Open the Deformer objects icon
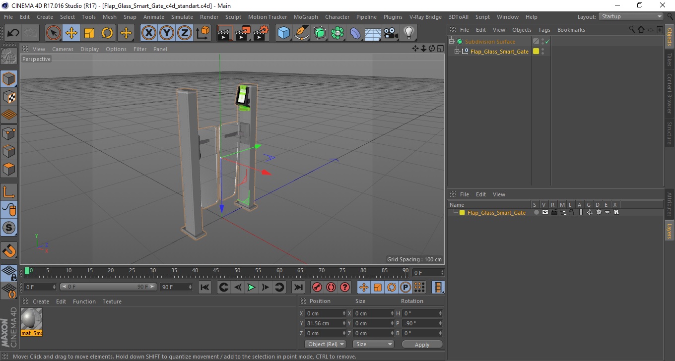This screenshot has width=675, height=361. click(x=355, y=33)
